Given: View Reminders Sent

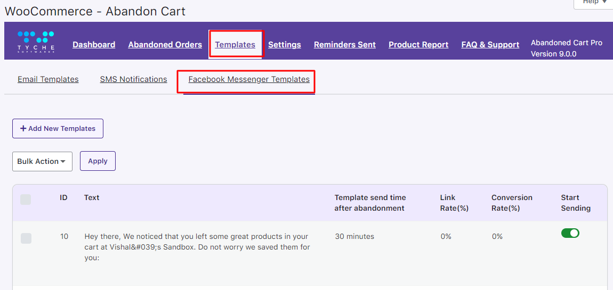Looking at the screenshot, I should point(345,45).
